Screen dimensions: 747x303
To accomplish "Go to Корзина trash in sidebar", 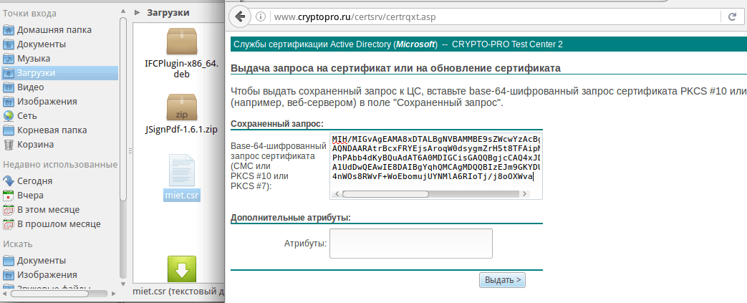I will pos(35,144).
